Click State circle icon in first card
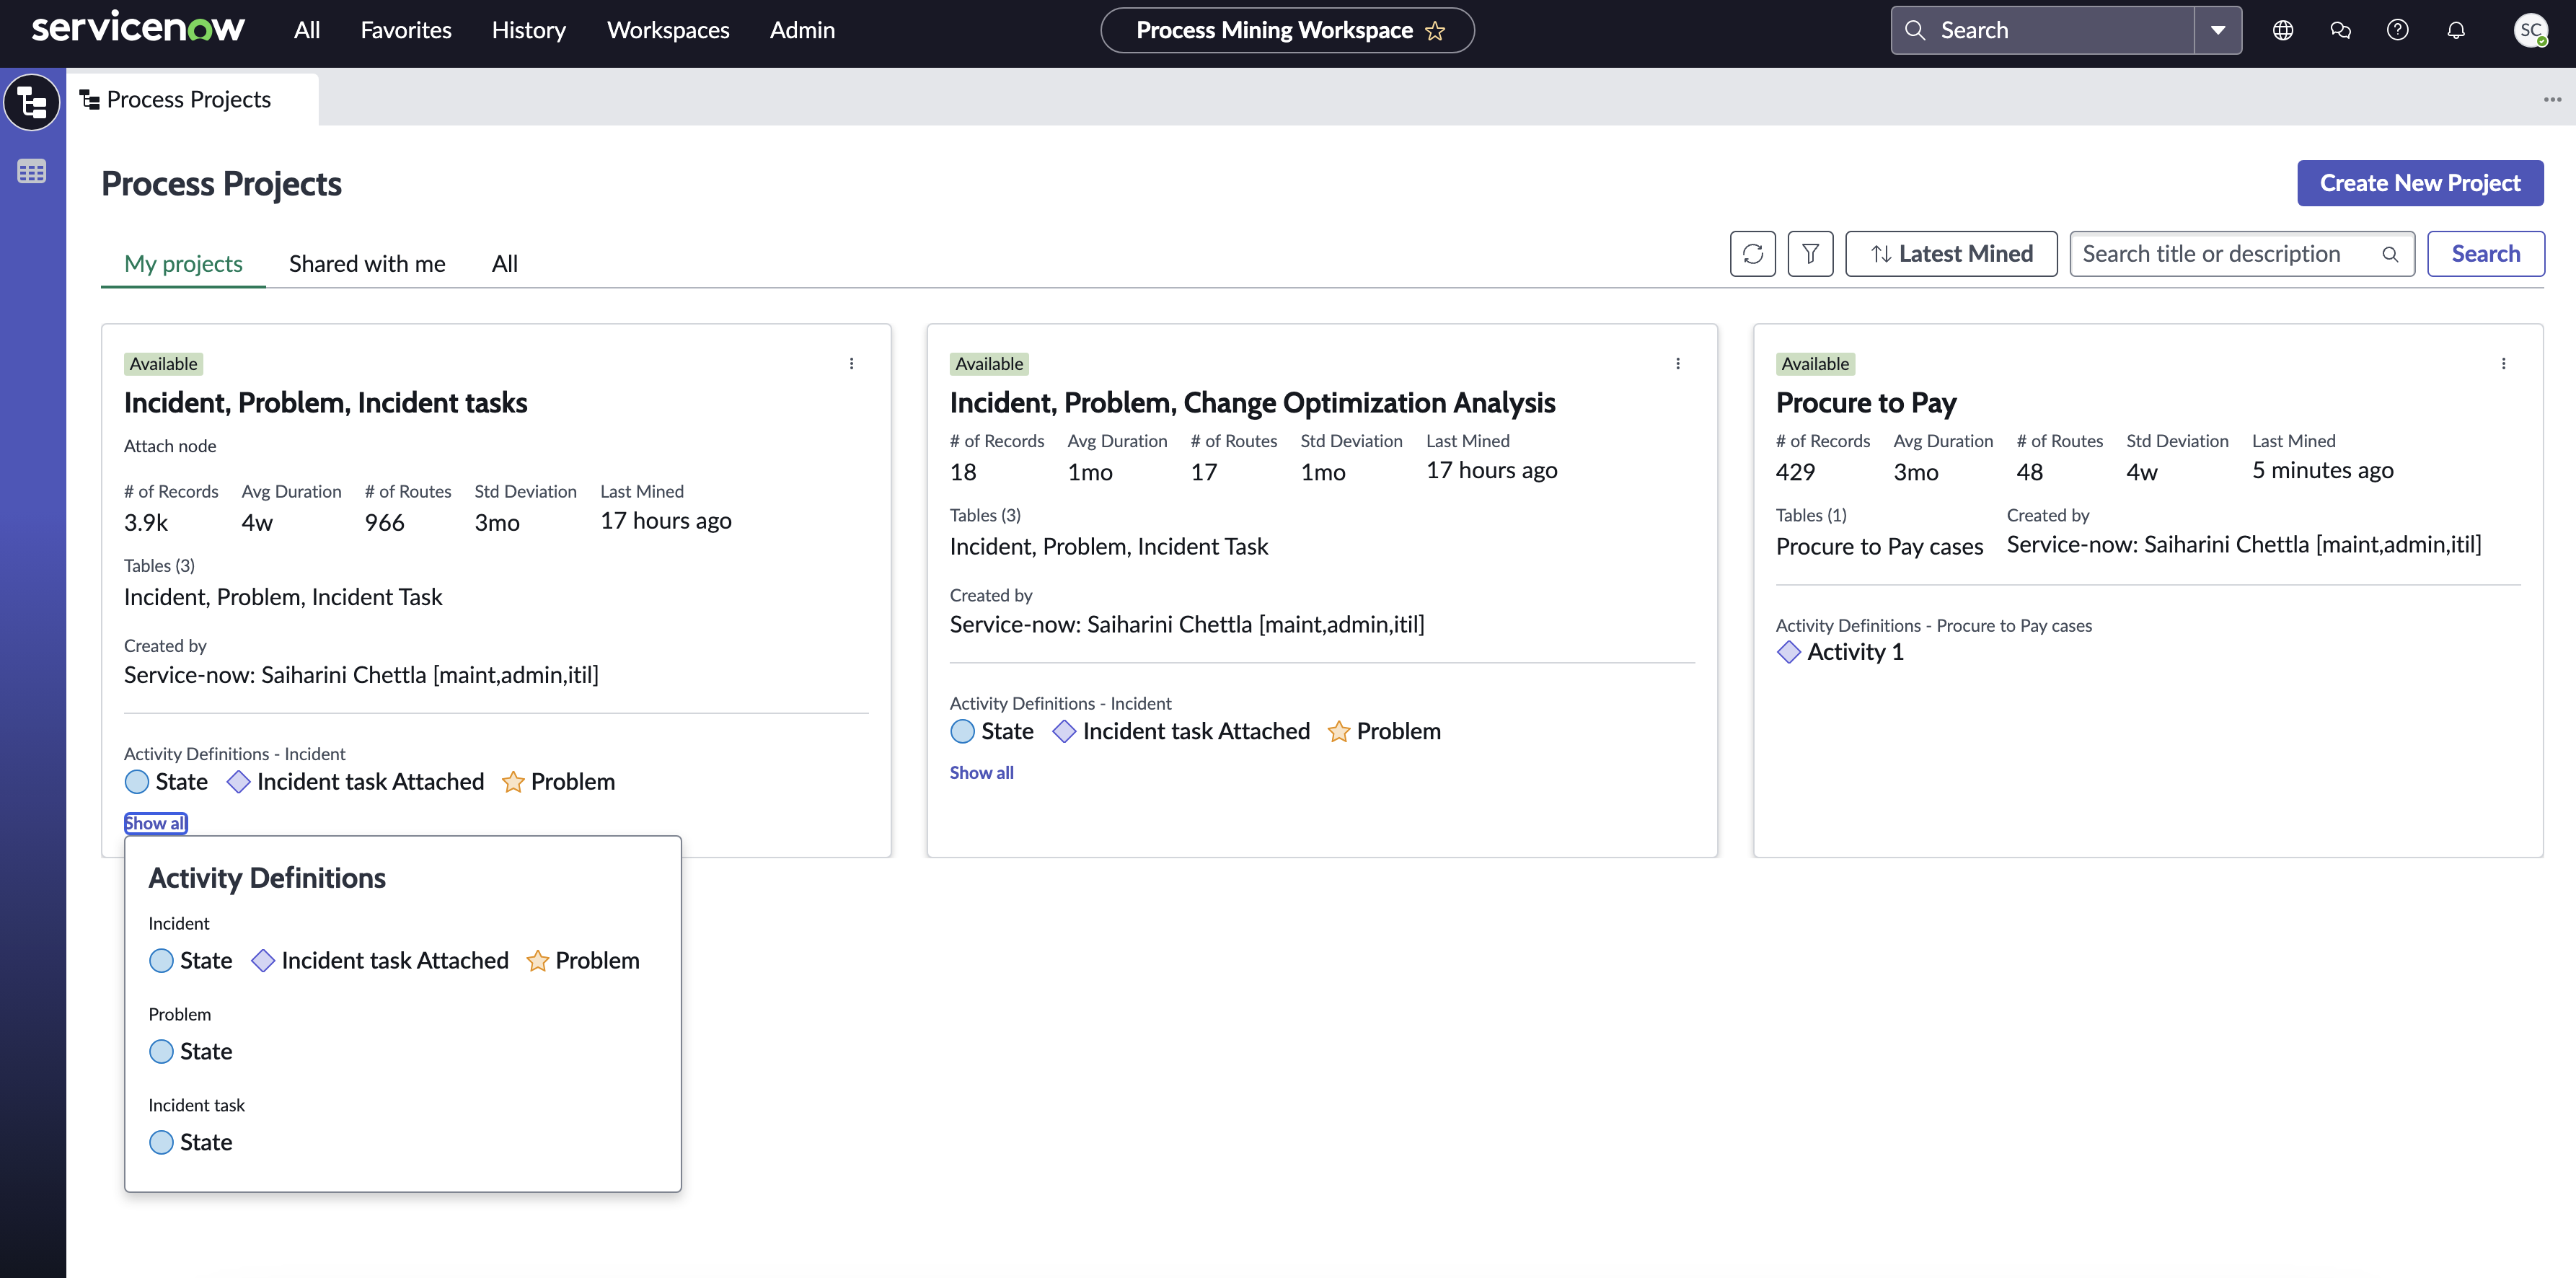 pyautogui.click(x=137, y=782)
